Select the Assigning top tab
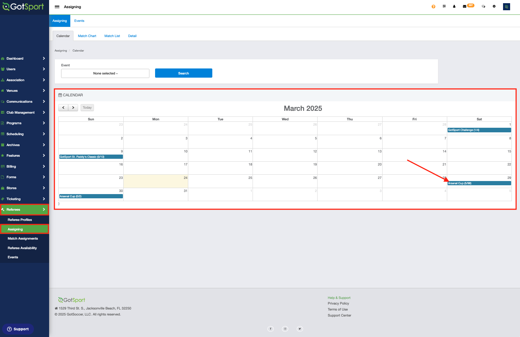 point(60,21)
